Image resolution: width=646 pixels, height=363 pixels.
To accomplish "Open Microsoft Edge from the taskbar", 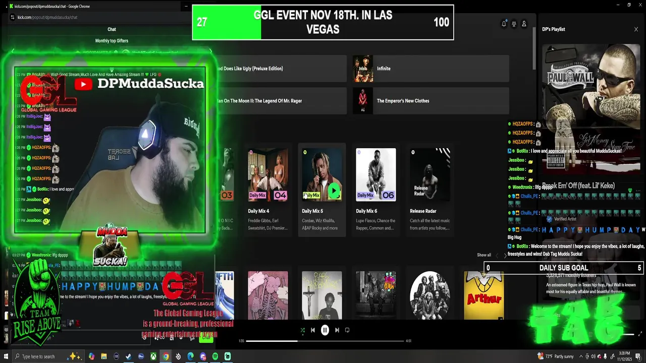I will (190, 356).
